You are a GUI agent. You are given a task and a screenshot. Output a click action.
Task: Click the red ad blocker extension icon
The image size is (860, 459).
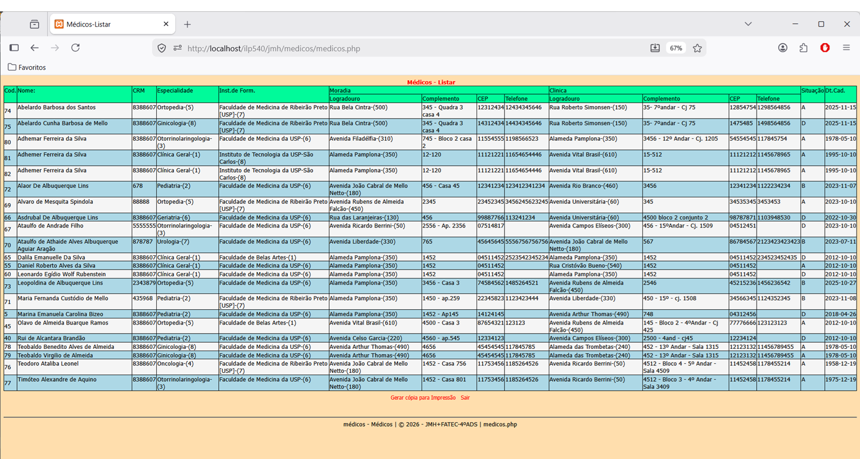[x=825, y=48]
